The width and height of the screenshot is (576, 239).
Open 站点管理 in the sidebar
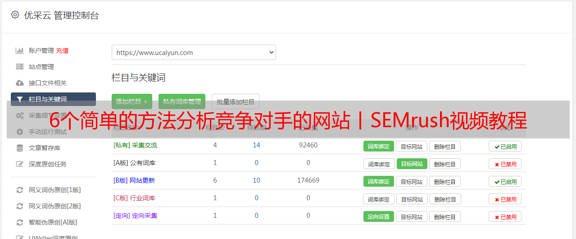[41, 67]
